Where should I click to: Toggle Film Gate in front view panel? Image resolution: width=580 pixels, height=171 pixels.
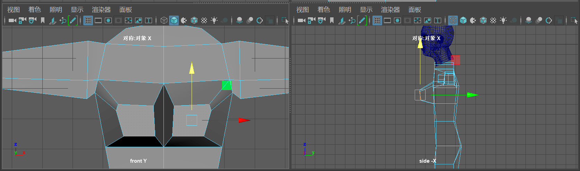(98, 20)
